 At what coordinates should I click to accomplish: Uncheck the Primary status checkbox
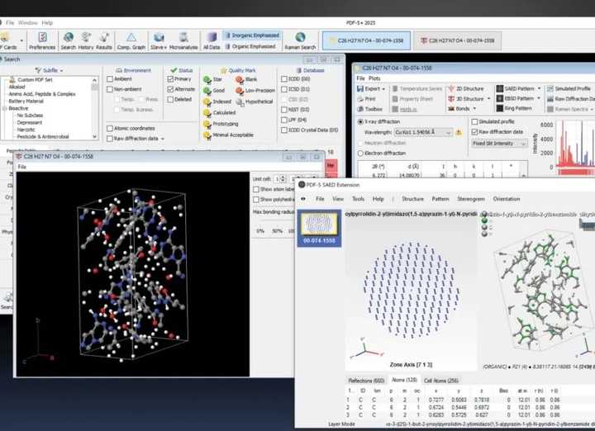pyautogui.click(x=170, y=78)
